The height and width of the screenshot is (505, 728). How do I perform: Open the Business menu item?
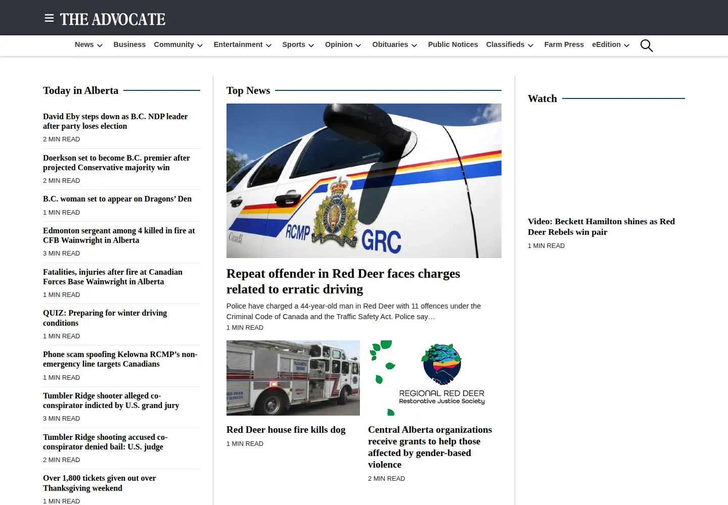point(129,44)
